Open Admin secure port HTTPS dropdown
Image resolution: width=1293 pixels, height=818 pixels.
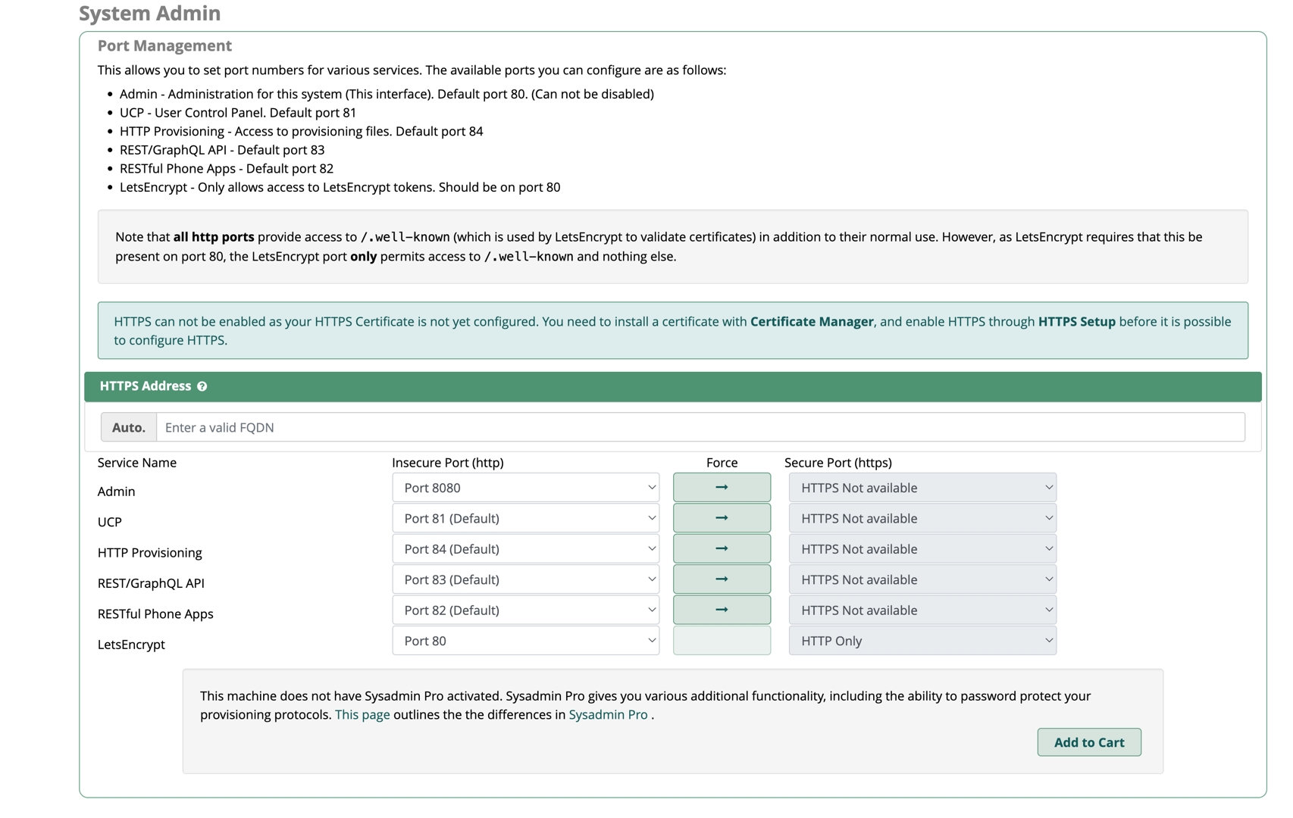pyautogui.click(x=922, y=488)
